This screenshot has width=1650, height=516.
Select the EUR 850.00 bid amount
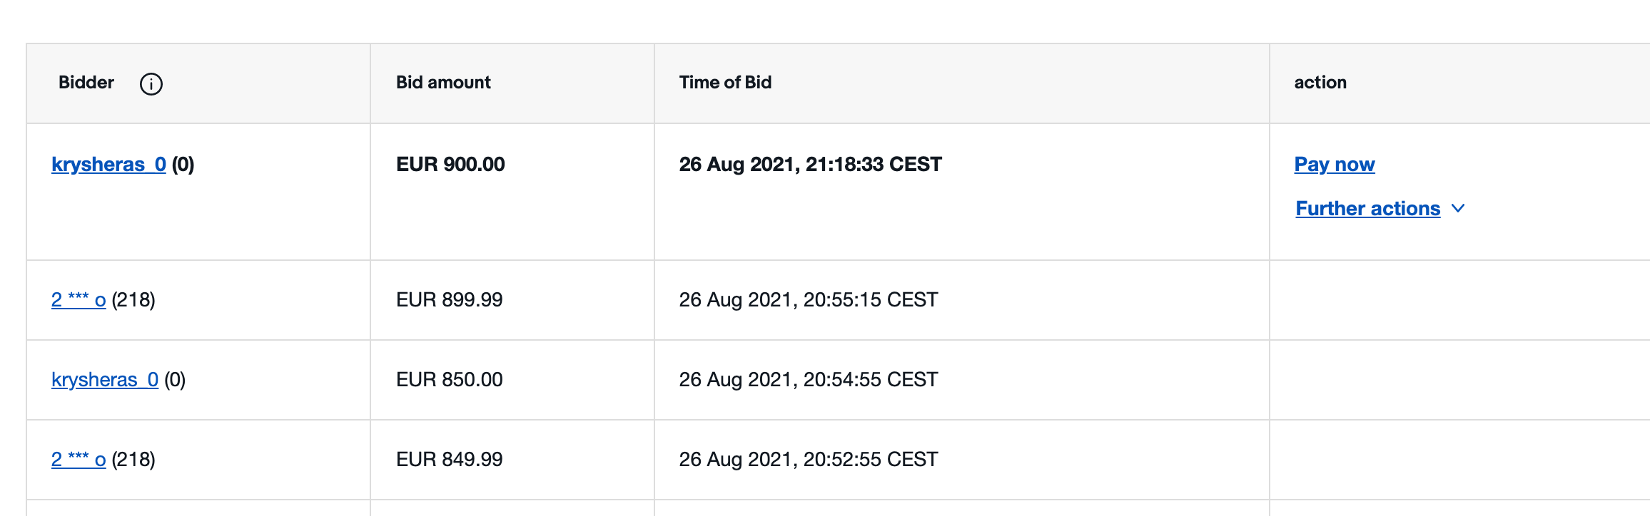click(x=450, y=379)
